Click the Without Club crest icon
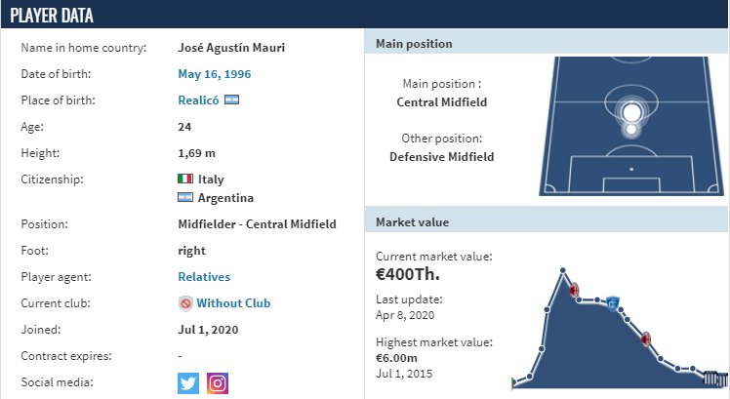Viewport: 730px width, 399px height. (x=185, y=303)
